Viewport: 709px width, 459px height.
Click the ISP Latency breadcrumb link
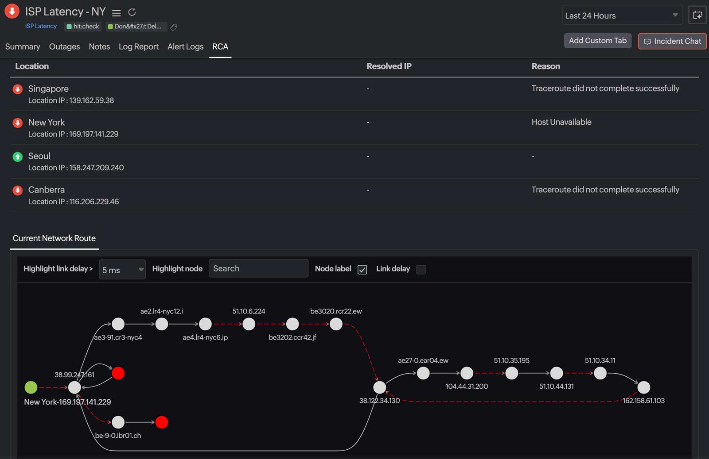point(41,27)
